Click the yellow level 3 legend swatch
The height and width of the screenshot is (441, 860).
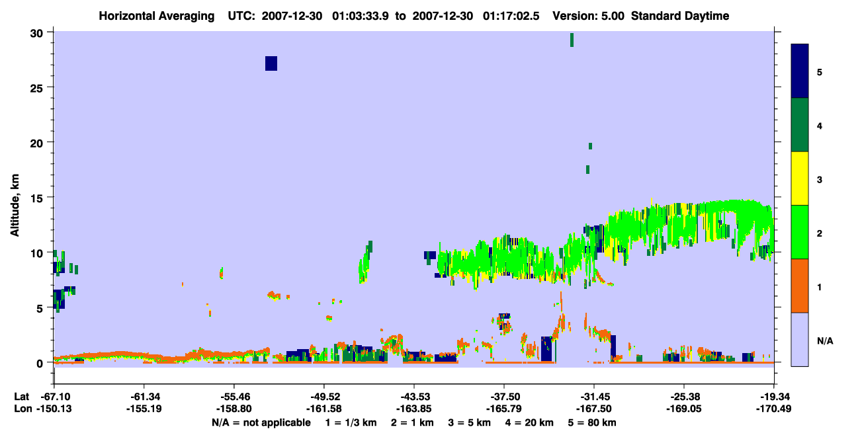(x=800, y=179)
